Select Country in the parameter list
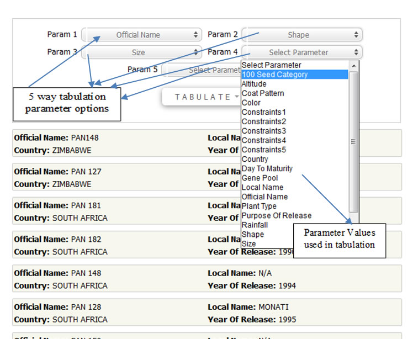The image size is (413, 339). tap(255, 159)
